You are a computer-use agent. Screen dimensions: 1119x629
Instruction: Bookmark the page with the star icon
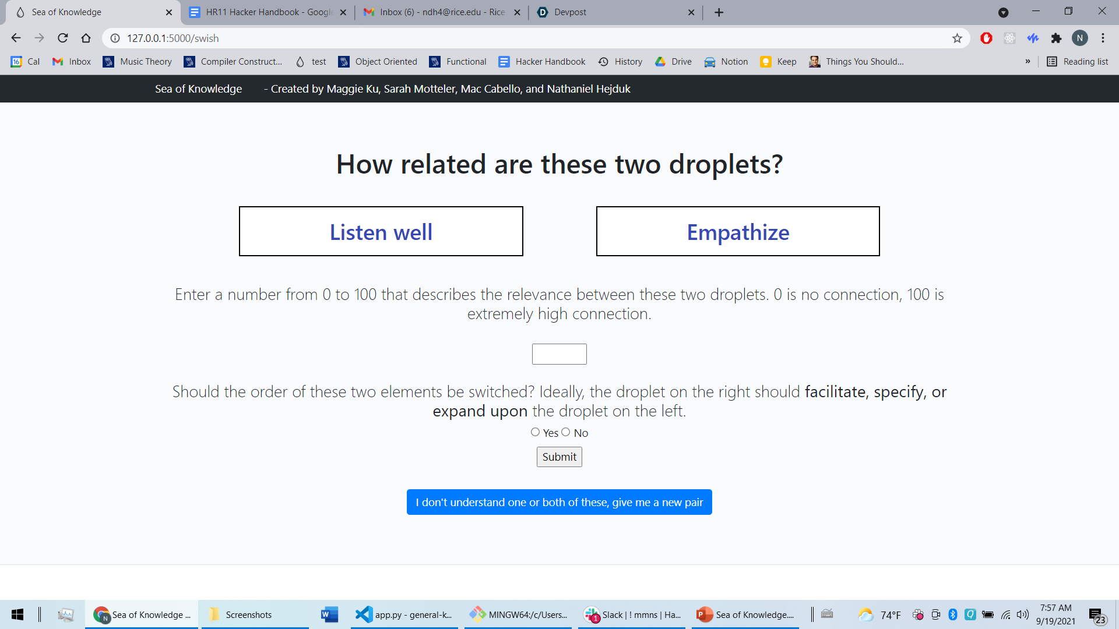[957, 38]
